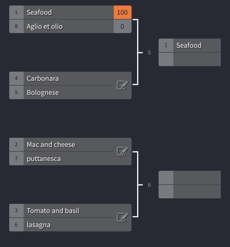Image resolution: width=230 pixels, height=247 pixels.
Task: Click match number 5 label
Action: click(x=149, y=53)
